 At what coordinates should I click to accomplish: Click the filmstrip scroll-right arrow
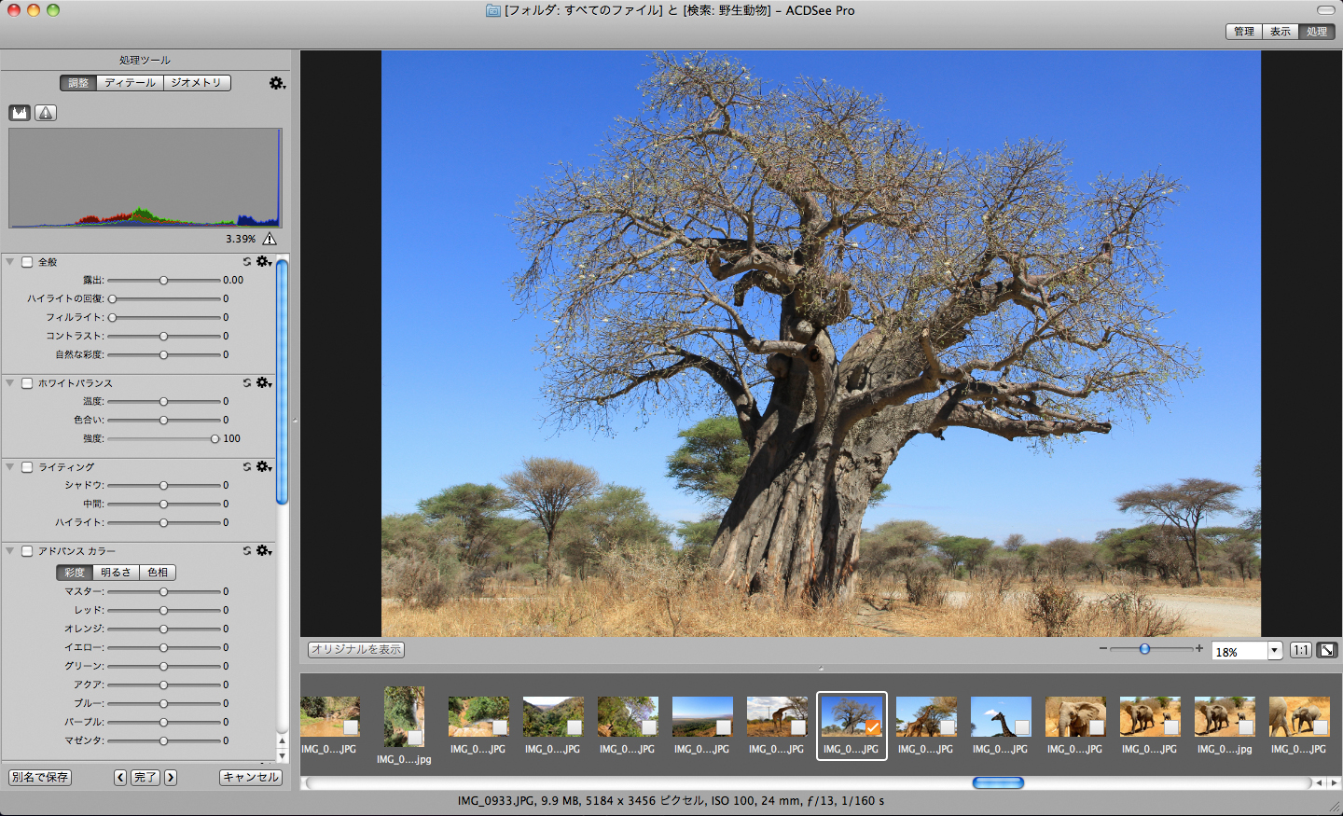click(1334, 783)
